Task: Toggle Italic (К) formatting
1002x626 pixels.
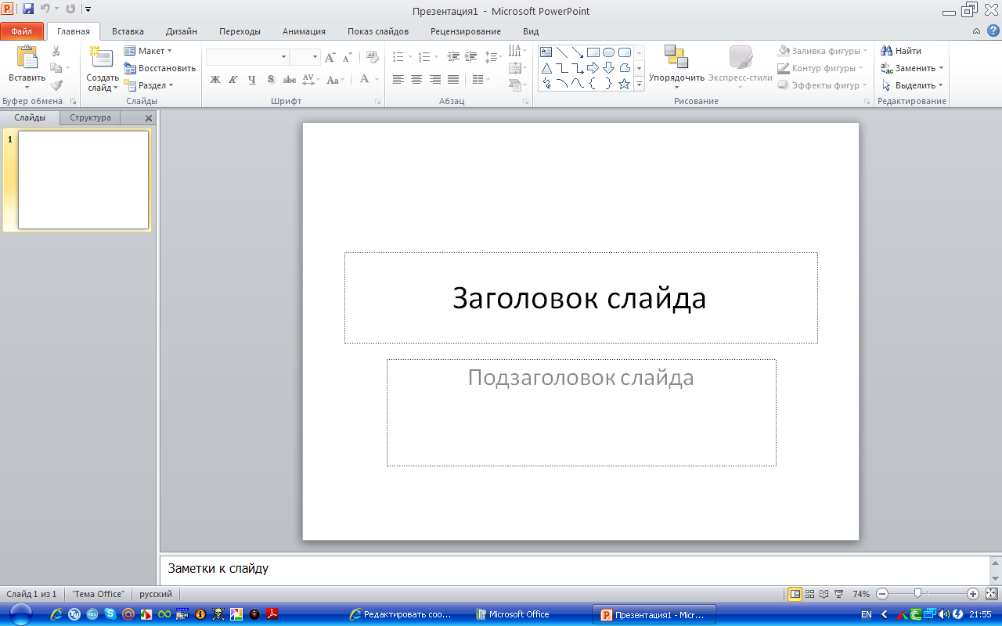Action: (x=233, y=79)
